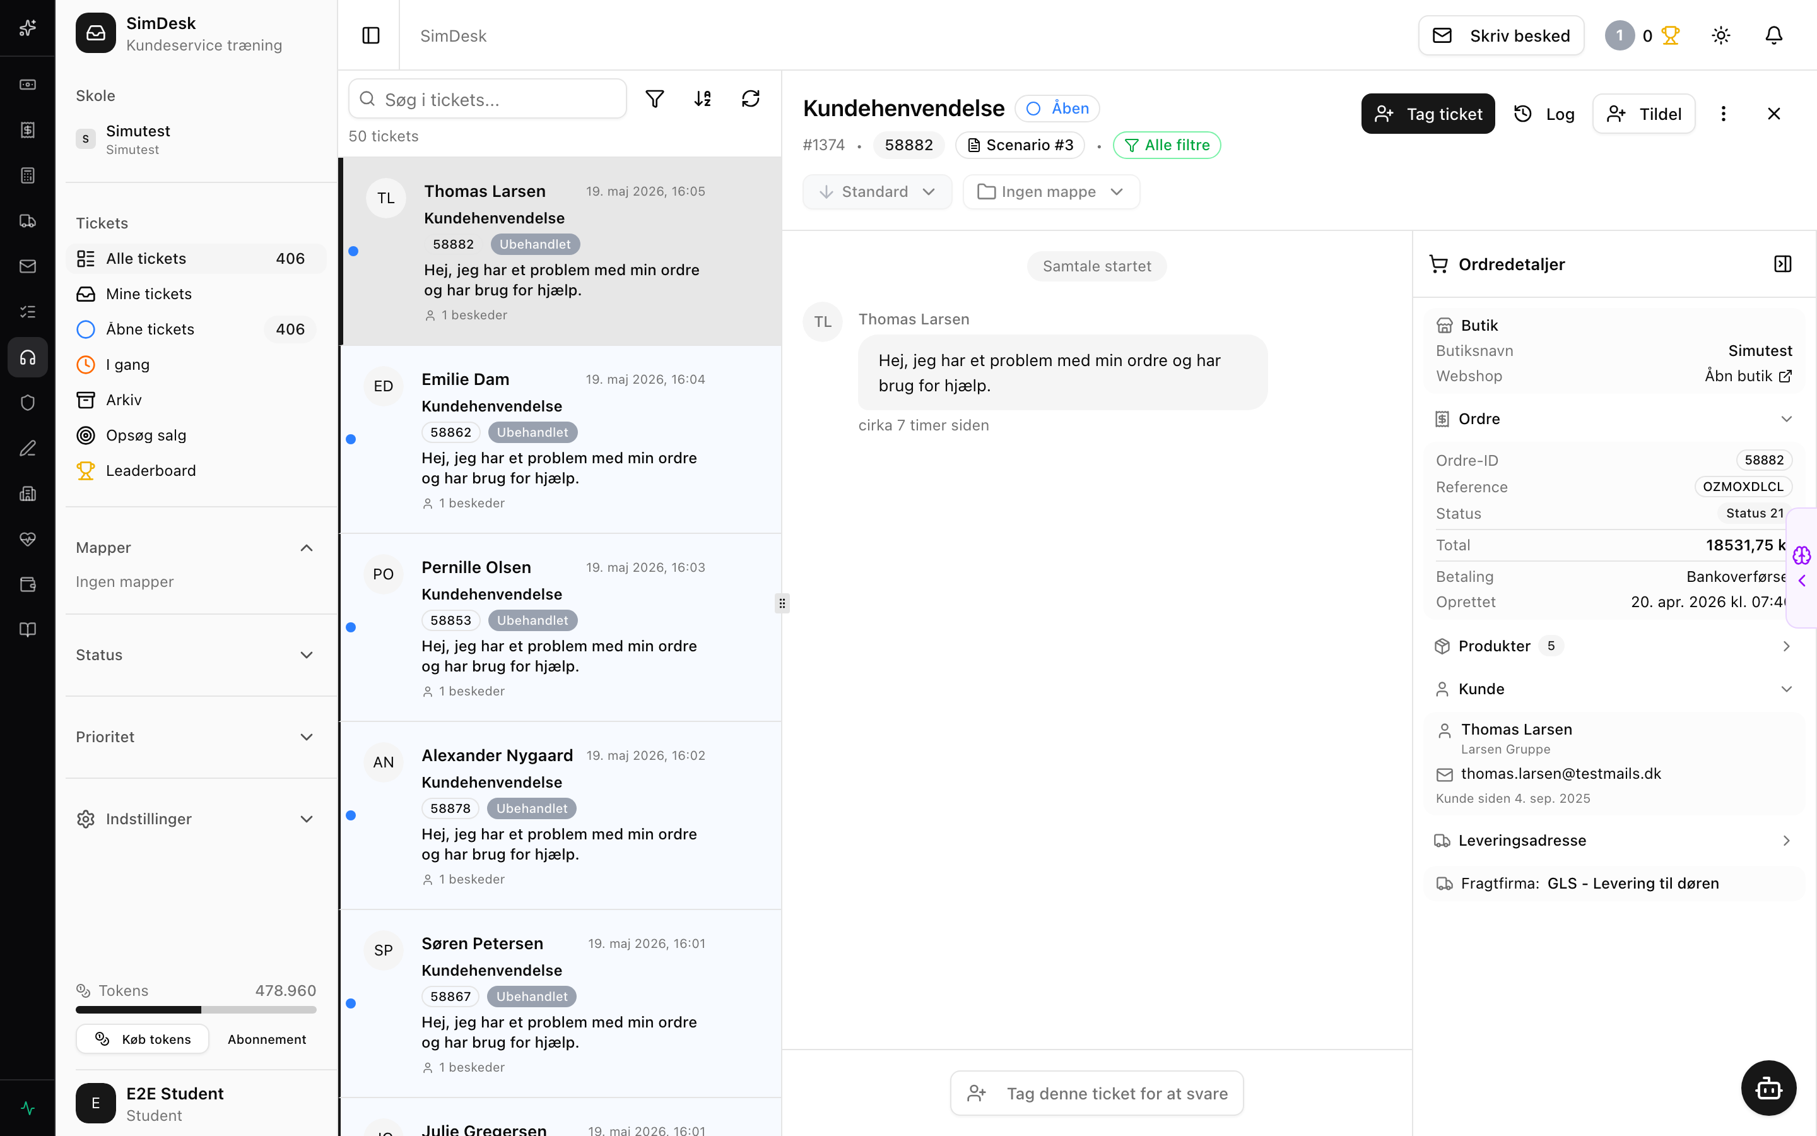Screen dimensions: 1817x1136
Task: Open the ticket filter funnel icon
Action: (x=655, y=98)
